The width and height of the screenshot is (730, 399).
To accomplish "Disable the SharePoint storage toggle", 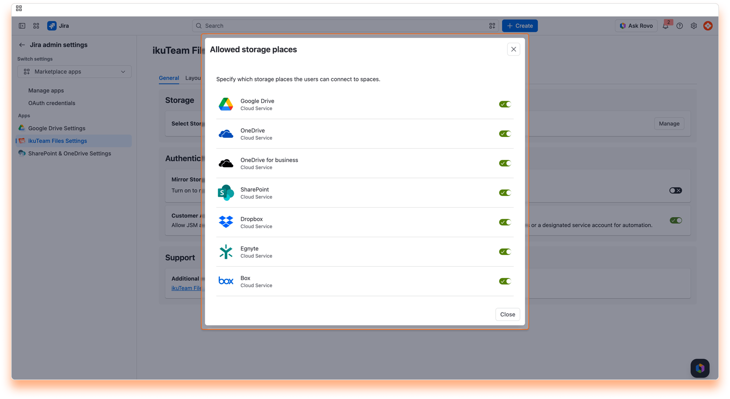I will point(505,193).
